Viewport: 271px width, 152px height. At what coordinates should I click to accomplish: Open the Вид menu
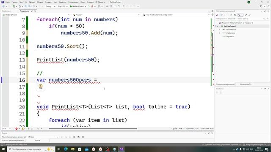pos(21,2)
